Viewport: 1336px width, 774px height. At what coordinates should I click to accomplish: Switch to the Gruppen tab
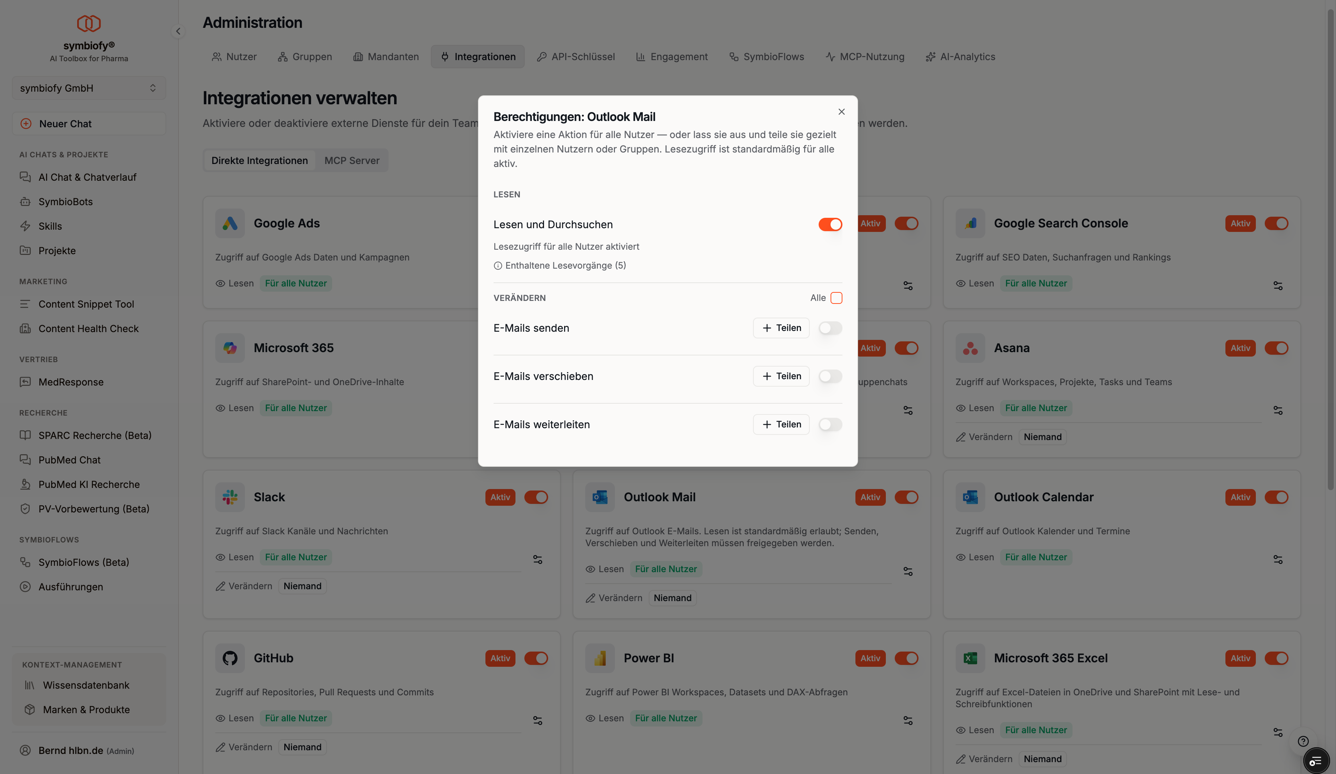[x=305, y=57]
